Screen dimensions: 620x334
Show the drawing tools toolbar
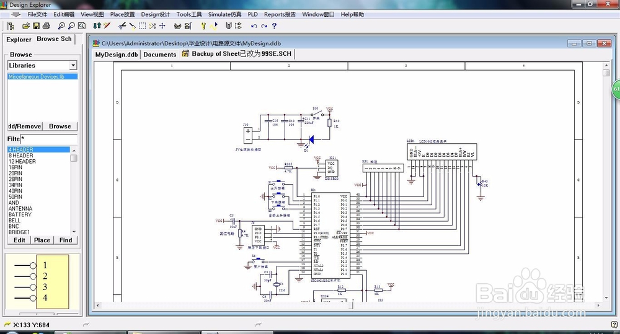pyautogui.click(x=177, y=26)
